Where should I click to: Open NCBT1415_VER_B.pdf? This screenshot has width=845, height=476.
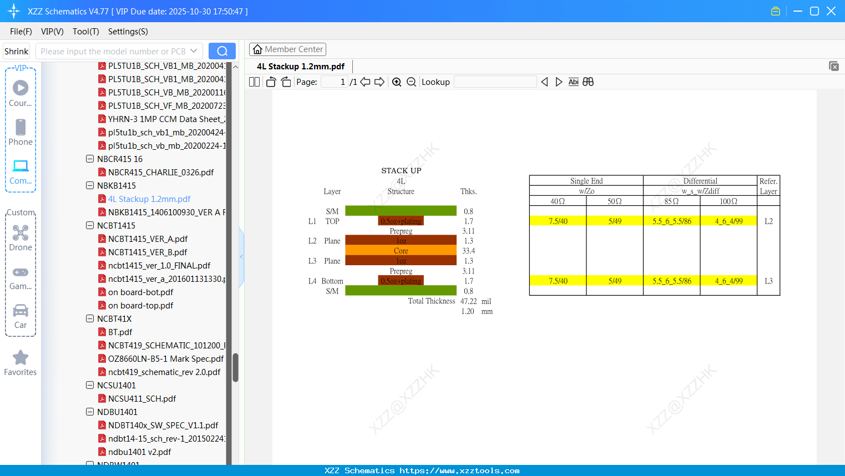[148, 252]
